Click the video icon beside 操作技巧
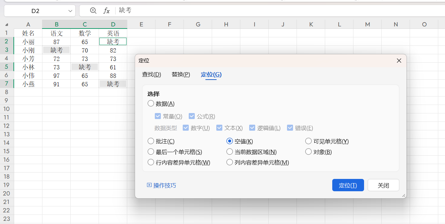The width and height of the screenshot is (445, 224). click(150, 185)
